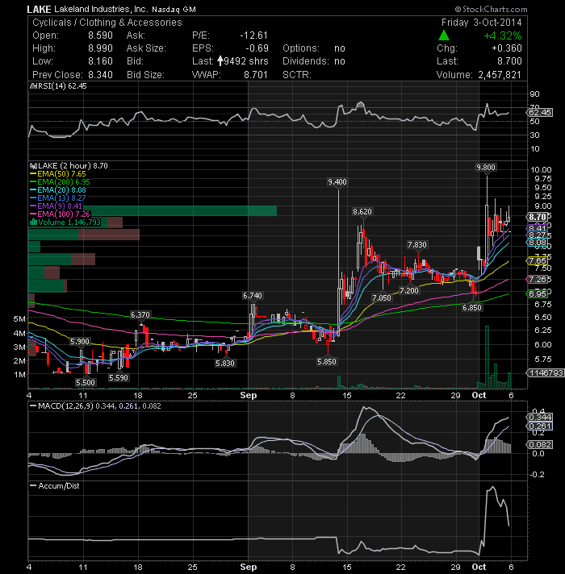Click the pink 7.26 price-axis tag

[538, 279]
